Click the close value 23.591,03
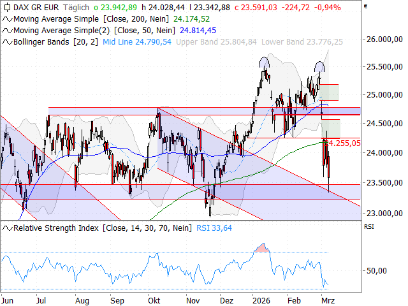408x306 pixels. tap(256, 8)
